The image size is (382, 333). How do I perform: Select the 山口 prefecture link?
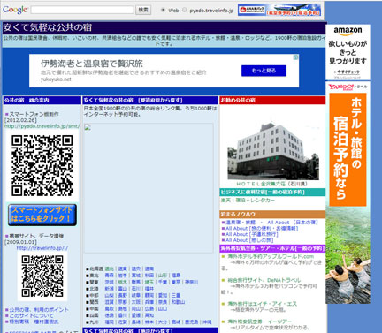coord(163,308)
